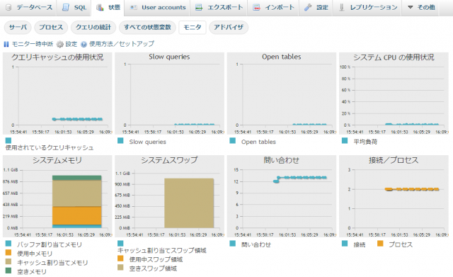Click the 問い合わせ chart data line
This screenshot has width=453, height=277.
pos(300,178)
